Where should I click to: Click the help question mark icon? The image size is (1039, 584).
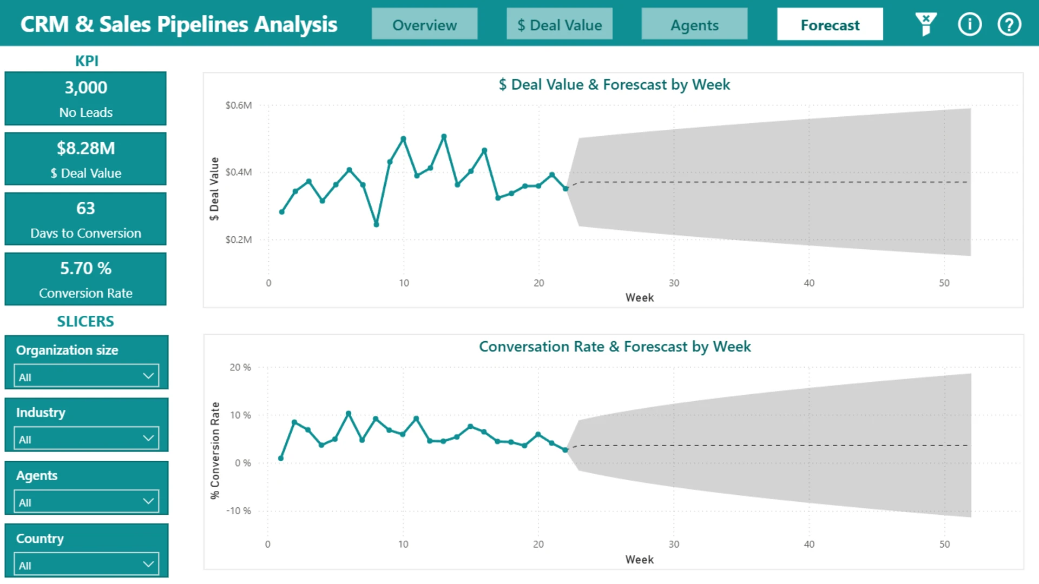[1009, 24]
